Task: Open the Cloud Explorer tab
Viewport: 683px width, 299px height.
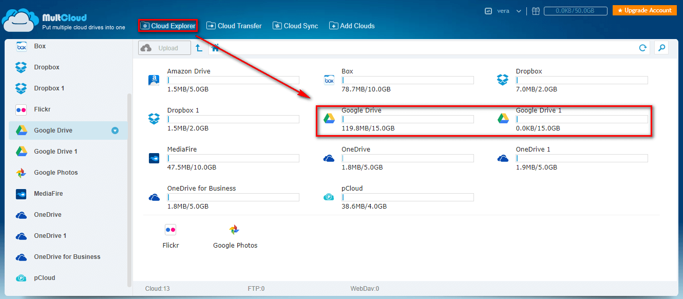Action: coord(168,26)
